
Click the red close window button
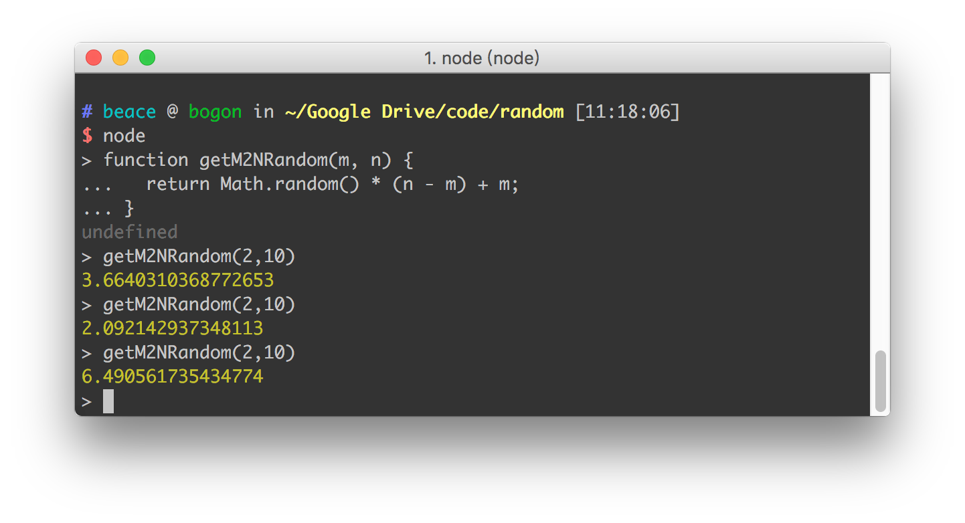tap(94, 58)
